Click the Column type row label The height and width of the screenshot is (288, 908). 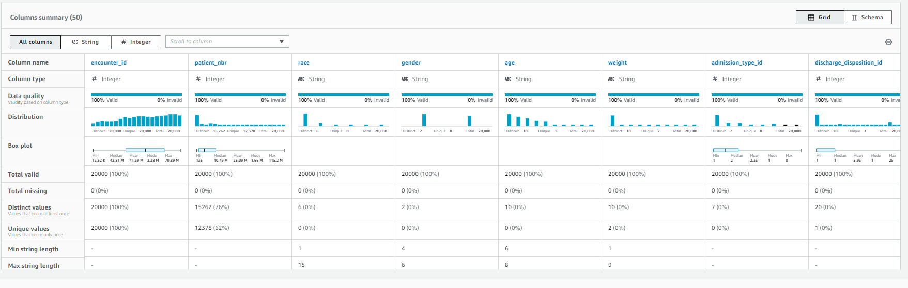tap(27, 79)
